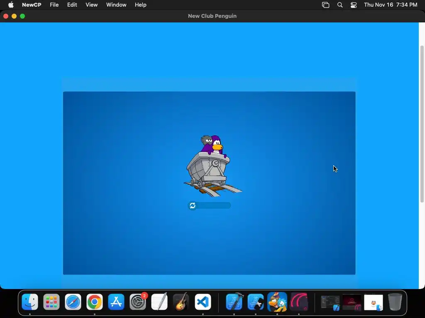425x318 pixels.
Task: Launch GarageBand from the Dock
Action: tap(181, 302)
